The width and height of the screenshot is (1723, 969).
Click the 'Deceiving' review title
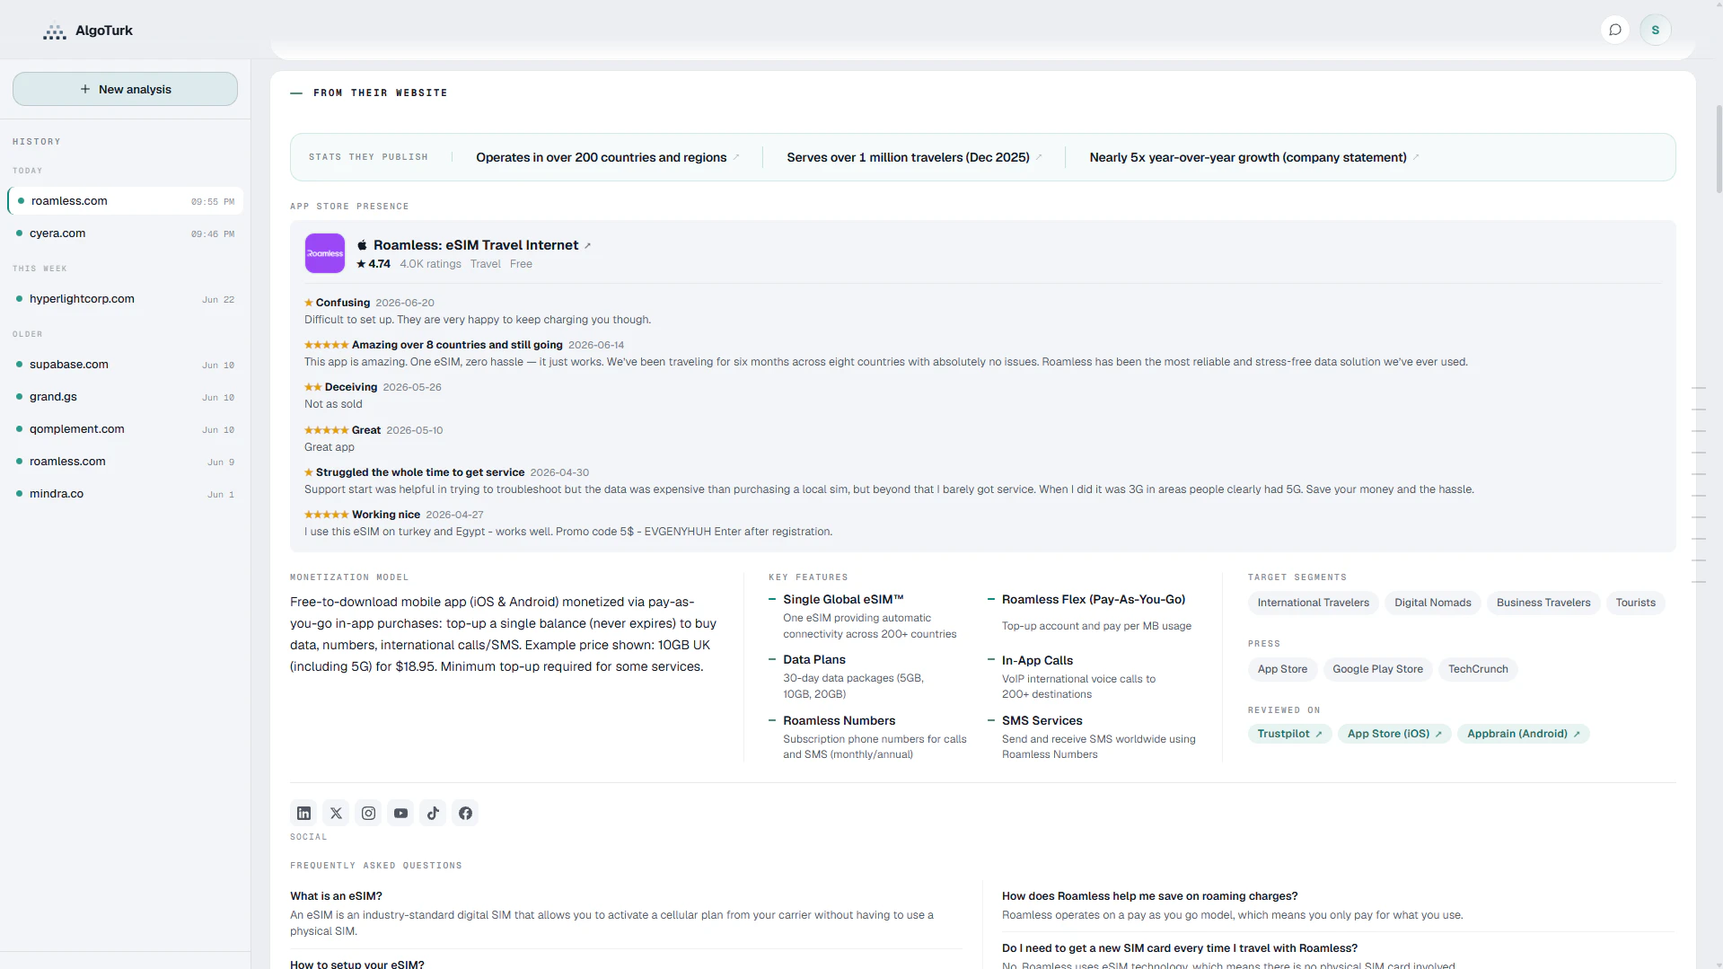coord(350,387)
